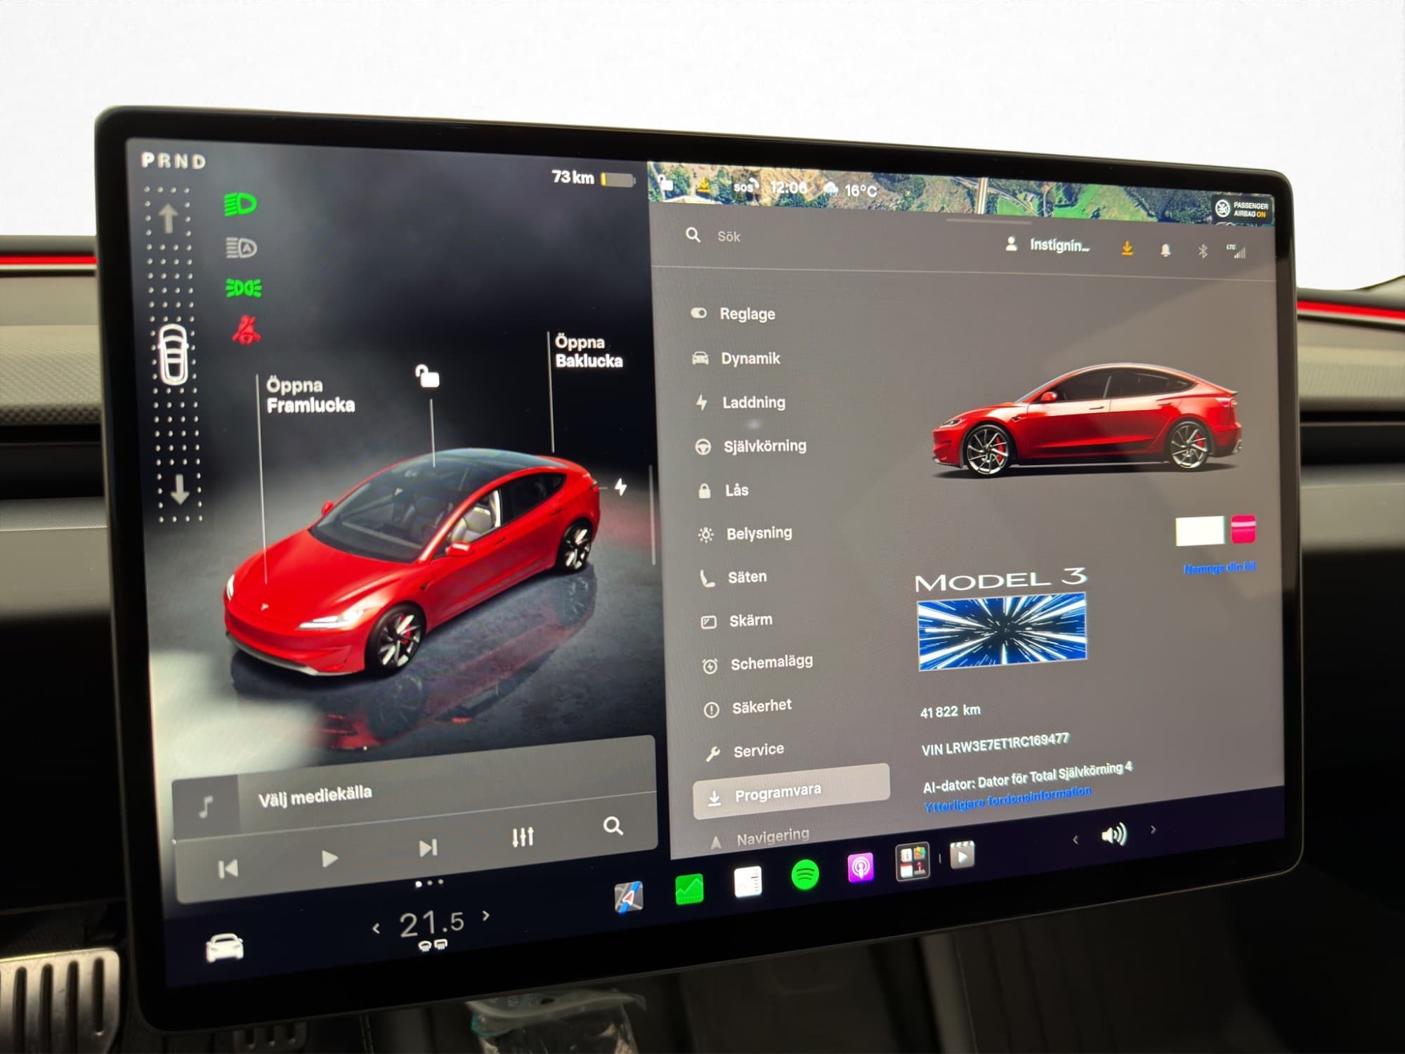Image resolution: width=1405 pixels, height=1054 pixels.
Task: Open the notifications bell icon
Action: 1165,250
